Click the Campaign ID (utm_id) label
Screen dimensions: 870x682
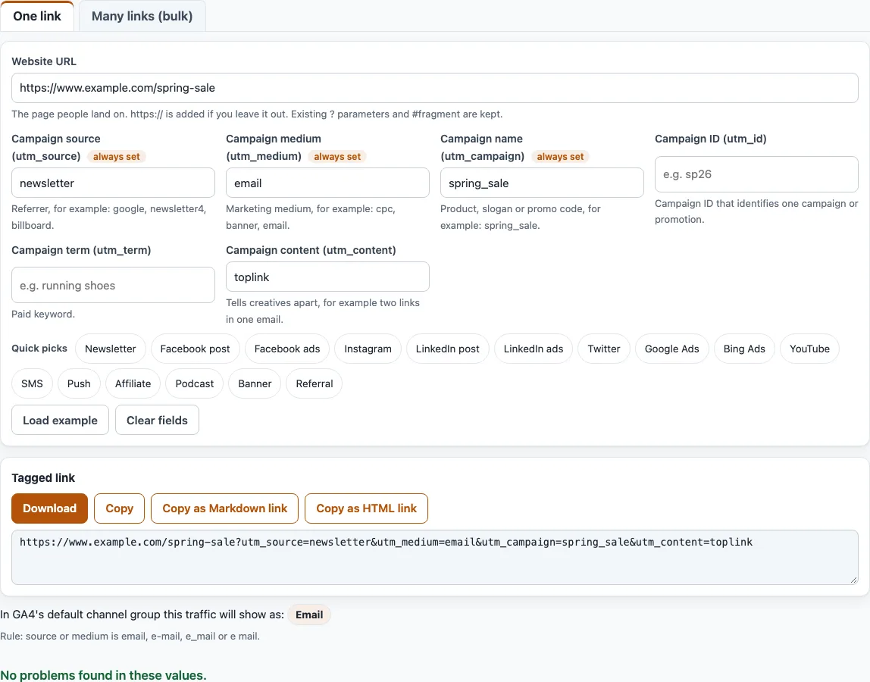pos(711,139)
